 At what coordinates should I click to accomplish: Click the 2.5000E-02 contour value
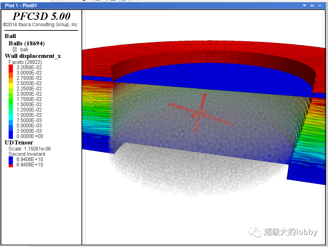click(x=29, y=83)
